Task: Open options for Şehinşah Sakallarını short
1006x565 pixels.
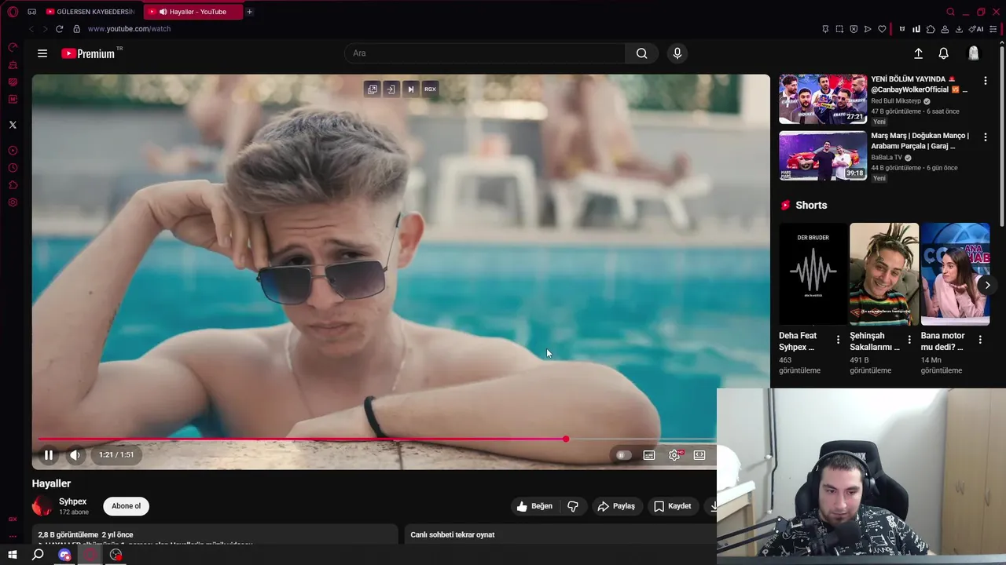Action: point(909,340)
